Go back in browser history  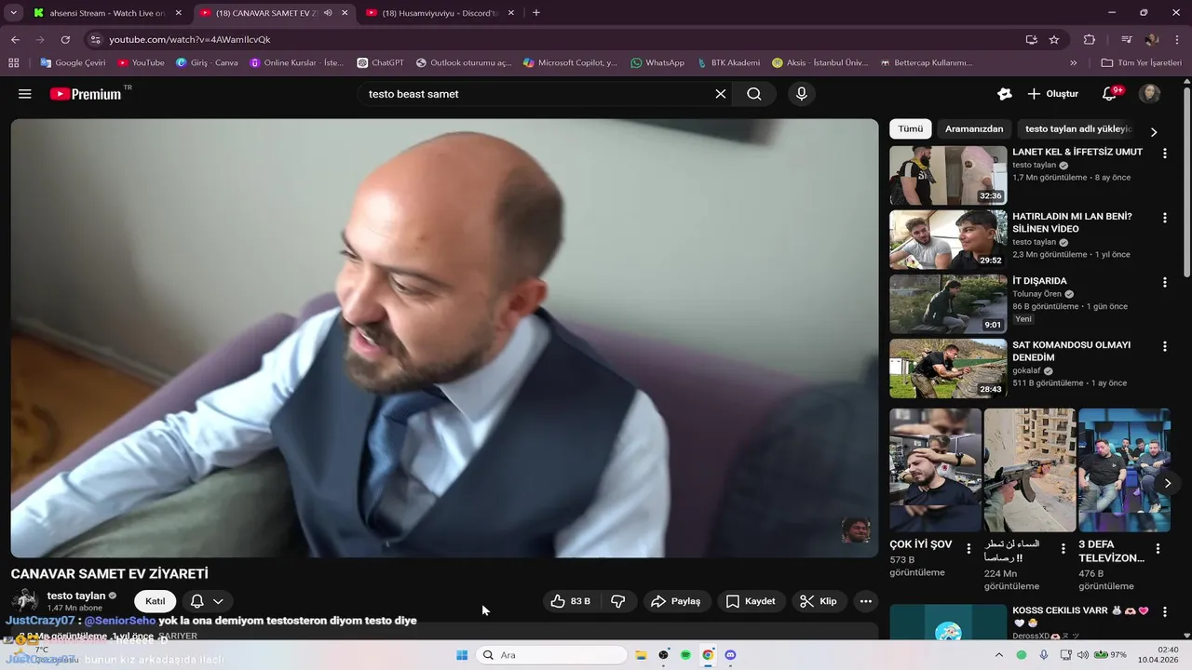point(15,40)
